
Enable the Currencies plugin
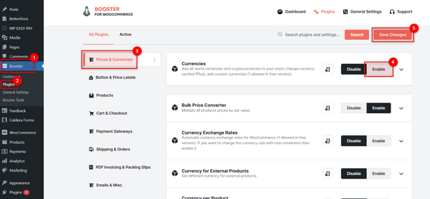379,69
